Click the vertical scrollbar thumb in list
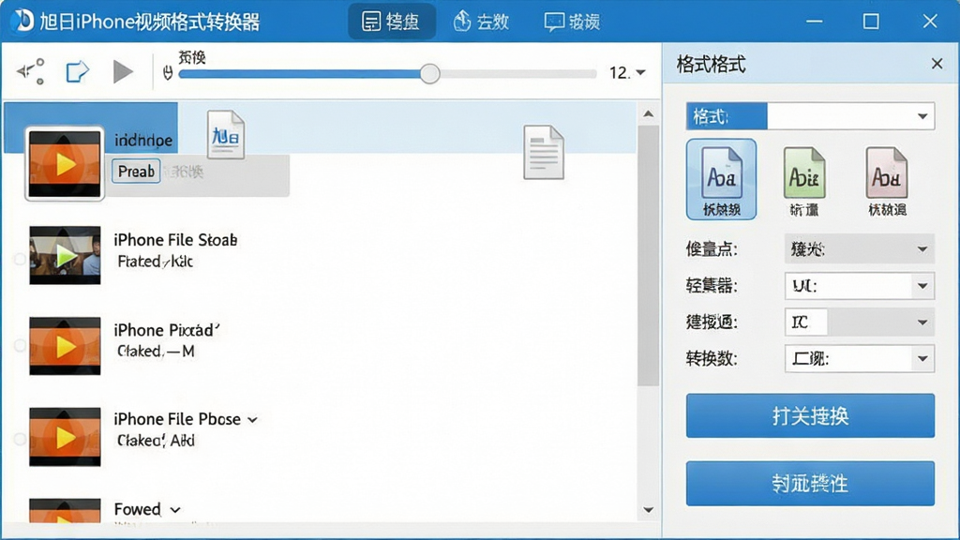The width and height of the screenshot is (960, 540). 649,255
